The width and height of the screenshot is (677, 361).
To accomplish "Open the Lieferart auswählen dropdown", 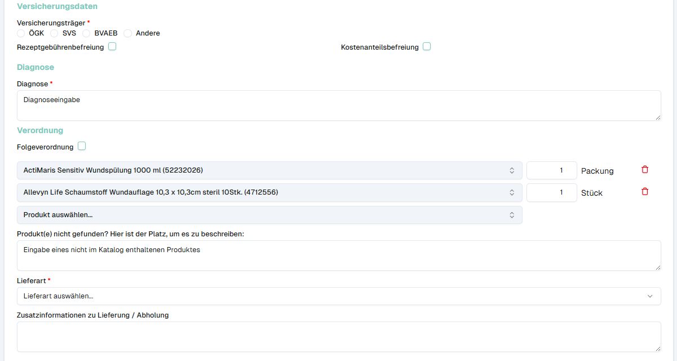I will (x=338, y=296).
